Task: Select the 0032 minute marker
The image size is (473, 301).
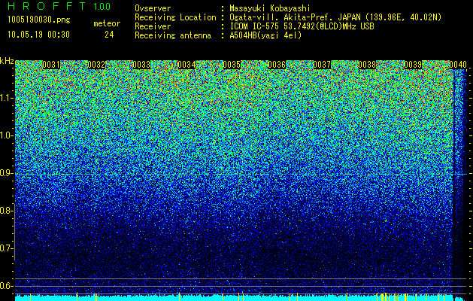Action: click(96, 65)
